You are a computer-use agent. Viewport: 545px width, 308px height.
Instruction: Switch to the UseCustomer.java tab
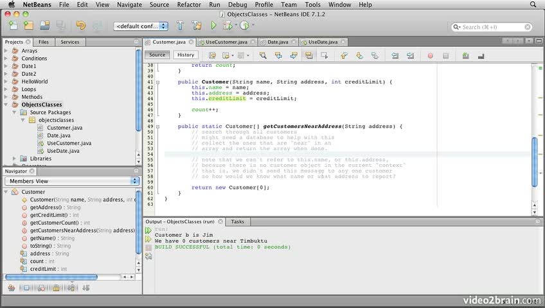[226, 42]
